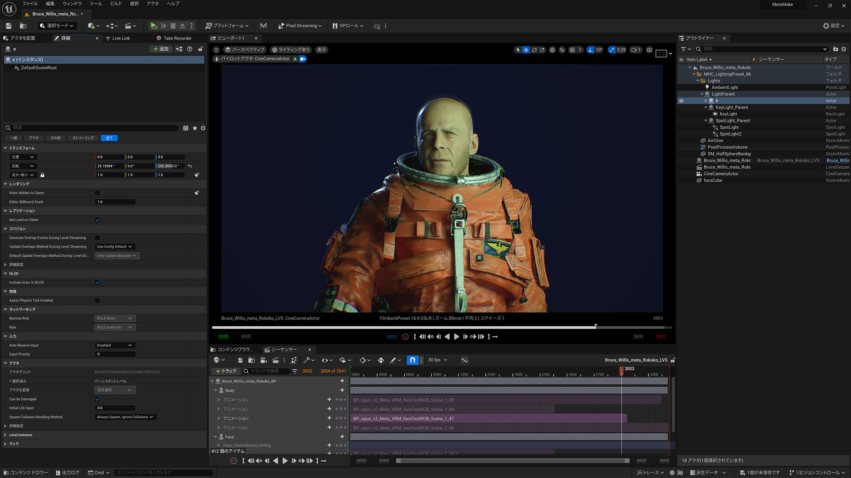Screen dimensions: 851x478
Task: Open the 30 fps frame rate dropdown
Action: 437,360
